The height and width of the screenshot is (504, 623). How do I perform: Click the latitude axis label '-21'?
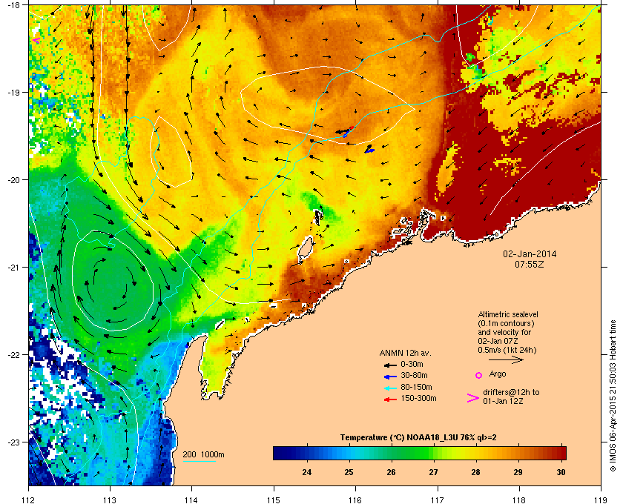pyautogui.click(x=14, y=267)
